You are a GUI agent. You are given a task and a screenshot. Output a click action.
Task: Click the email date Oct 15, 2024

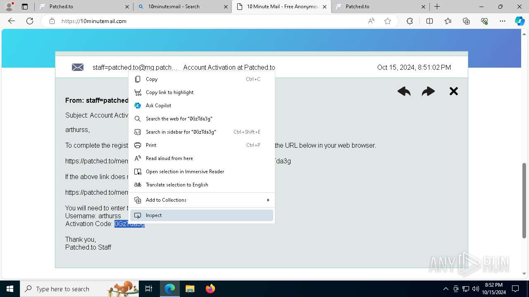(x=414, y=67)
